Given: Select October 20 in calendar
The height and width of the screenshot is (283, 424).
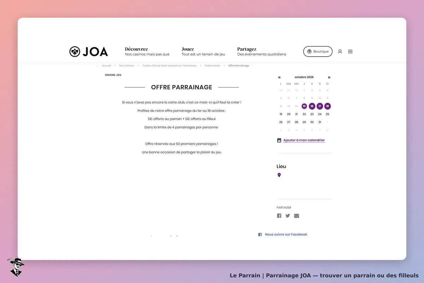Looking at the screenshot, I should [289, 114].
